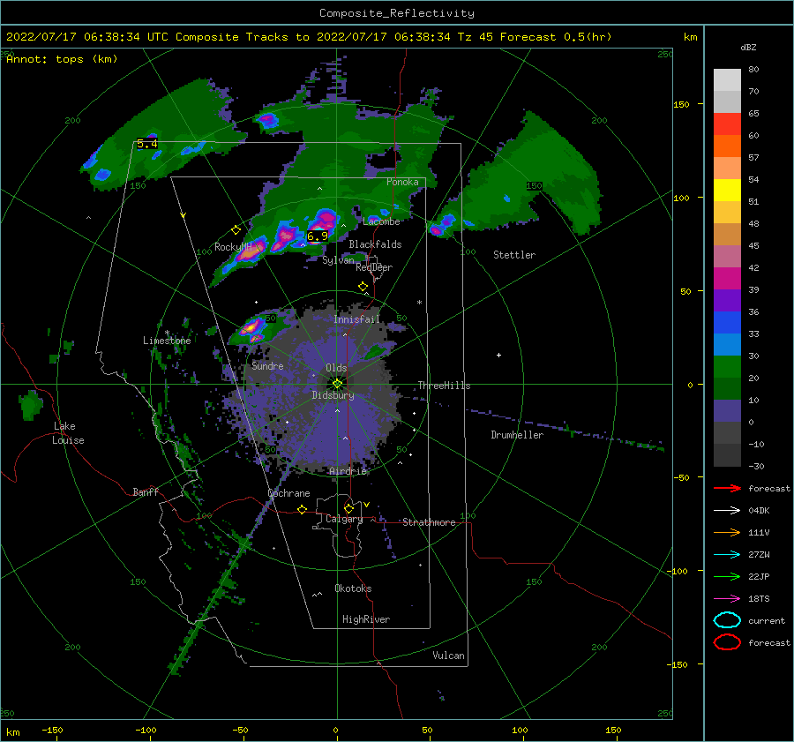This screenshot has width=794, height=742.
Task: Click the Okotoks town label
Action: pyautogui.click(x=353, y=588)
